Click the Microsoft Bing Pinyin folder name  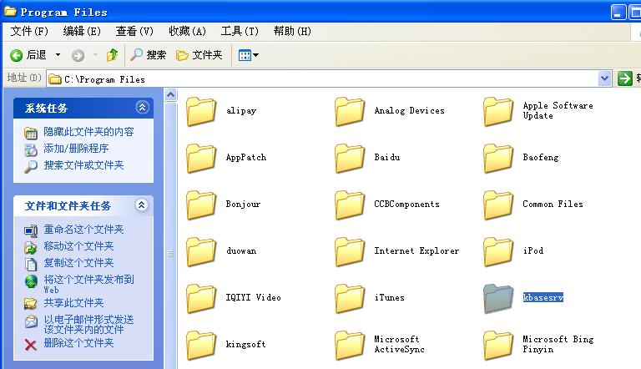pos(558,344)
